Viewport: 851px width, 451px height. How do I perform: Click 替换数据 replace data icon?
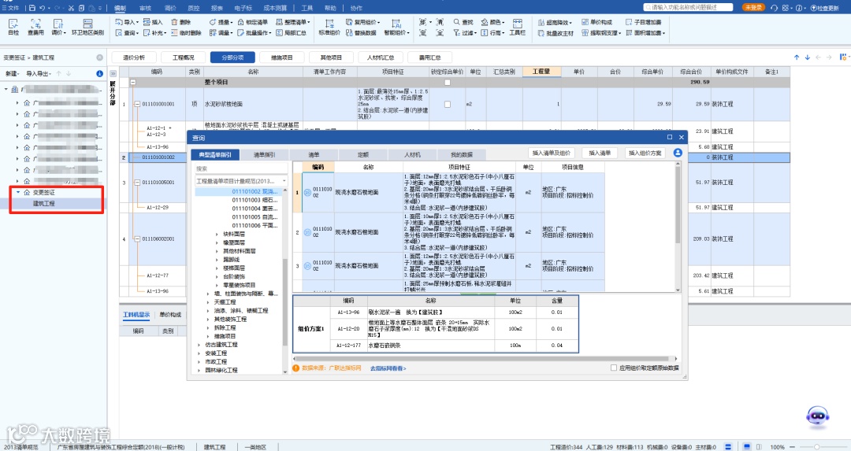click(361, 33)
